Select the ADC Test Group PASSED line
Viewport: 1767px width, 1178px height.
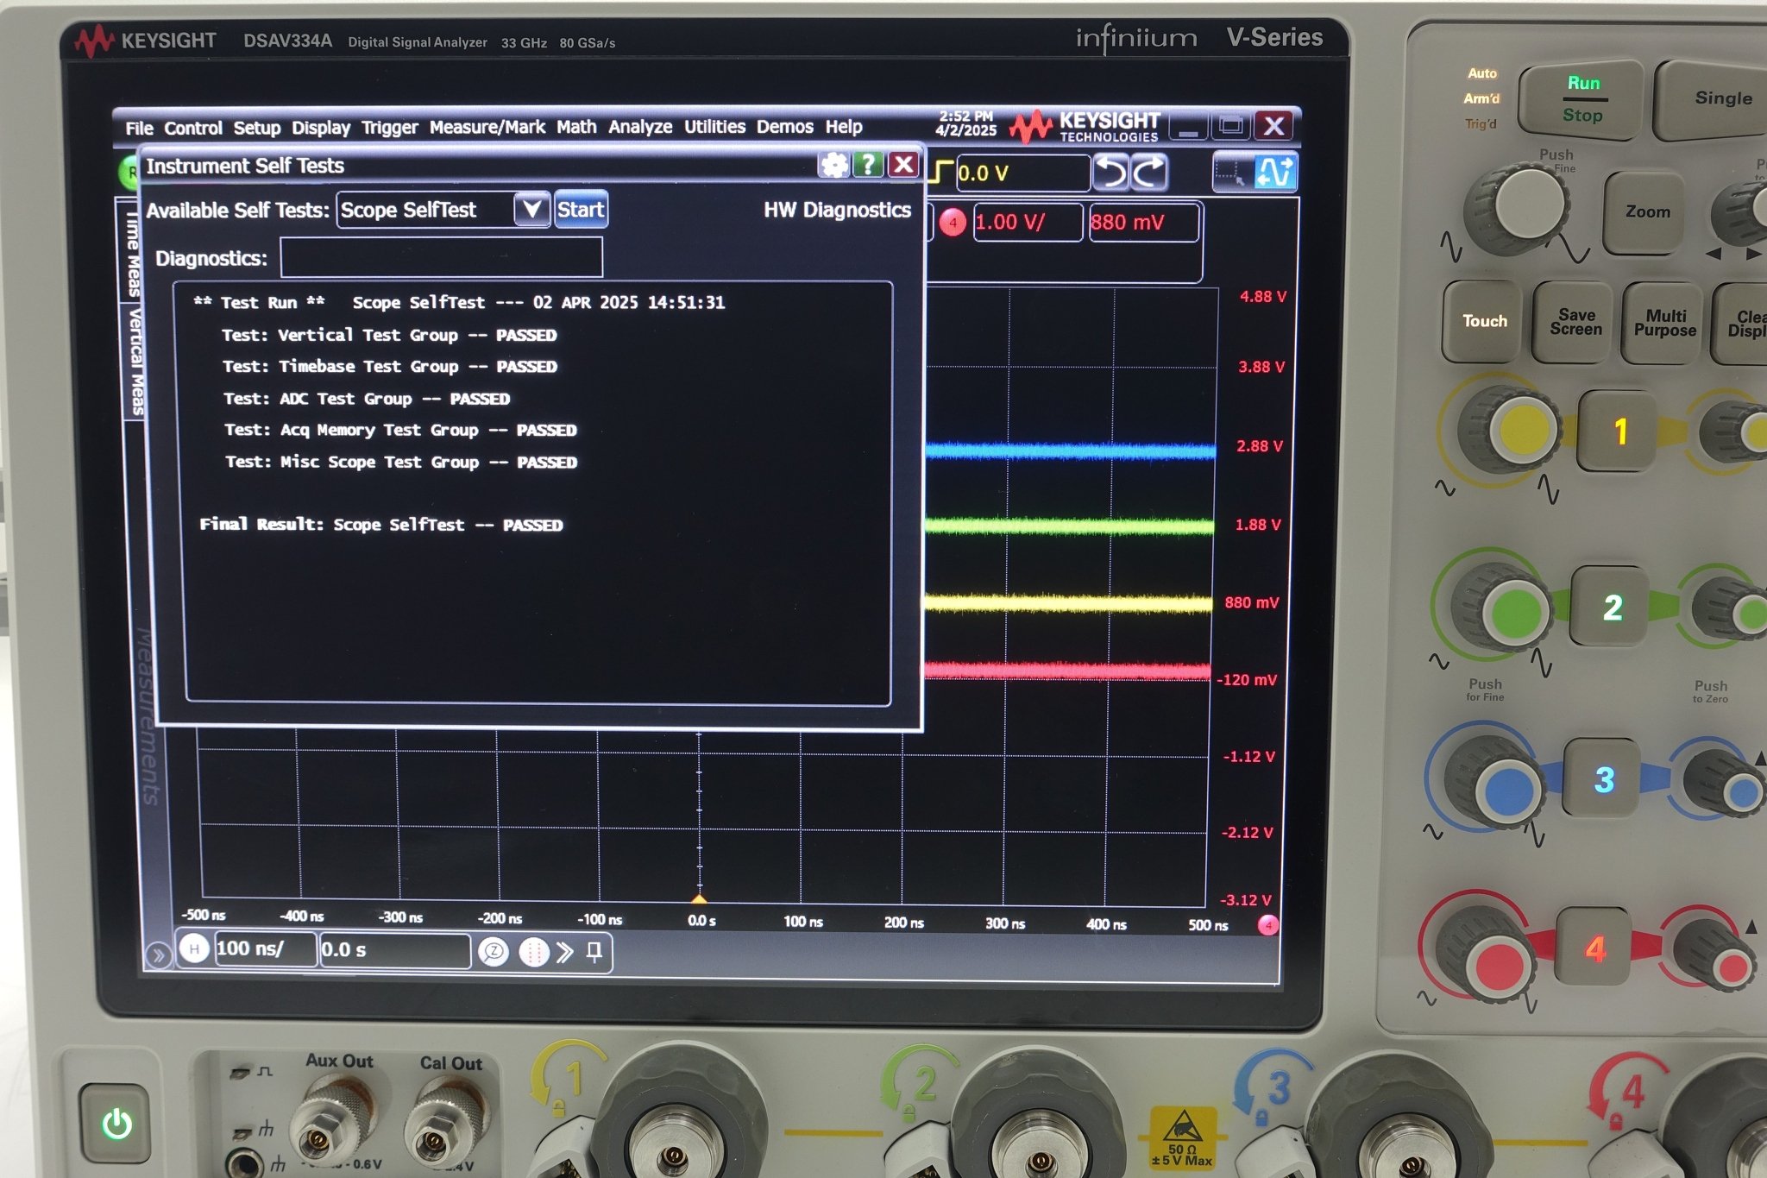(x=366, y=398)
